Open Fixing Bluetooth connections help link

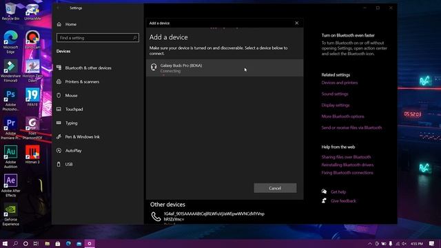point(347,173)
